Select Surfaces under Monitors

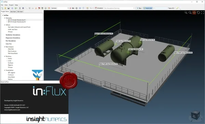coord(11,63)
